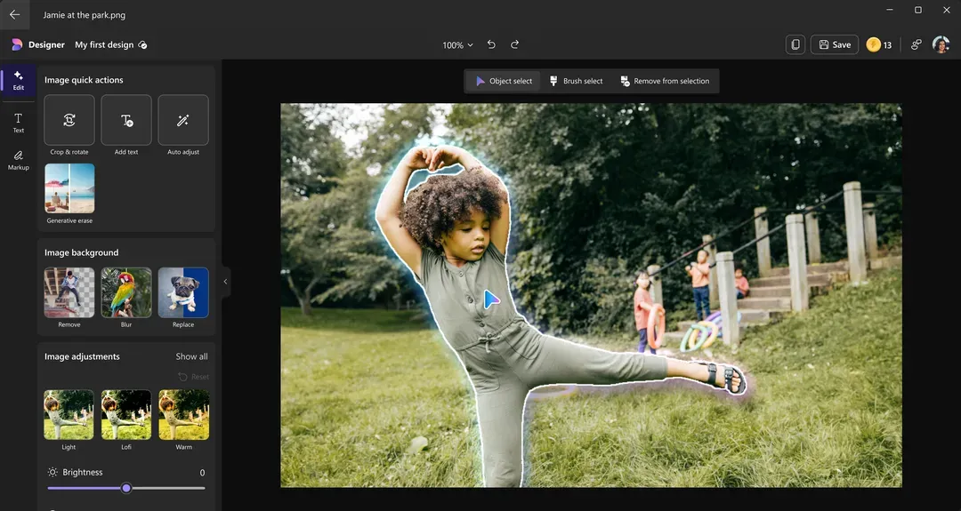This screenshot has width=961, height=511.
Task: Minimize the application window
Action: coord(890,10)
